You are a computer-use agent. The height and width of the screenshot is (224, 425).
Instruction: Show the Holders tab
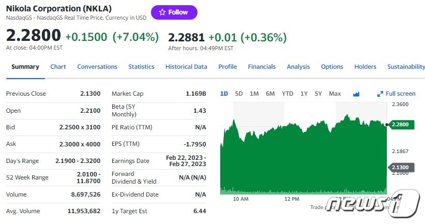click(x=365, y=67)
